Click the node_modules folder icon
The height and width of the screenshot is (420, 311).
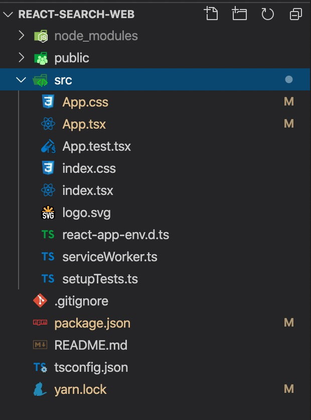41,36
